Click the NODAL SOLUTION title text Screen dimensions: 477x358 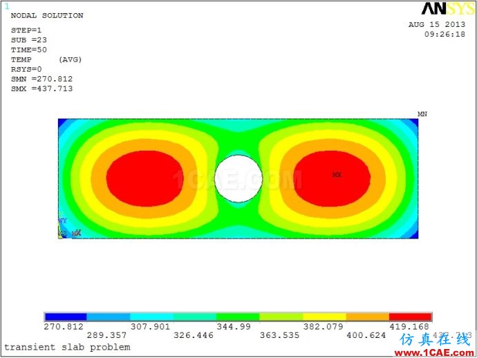pyautogui.click(x=47, y=15)
